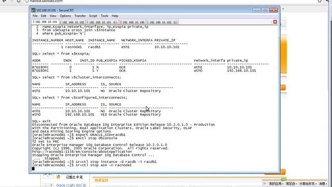The height and width of the screenshot is (187, 332).
Task: Click the 192.168.10.101 value in eth0 row
Action: [79, 114]
